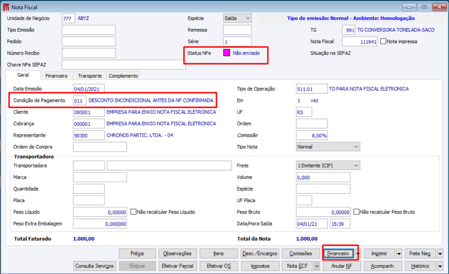Switch to the Transporte tab
This screenshot has height=274, width=449.
click(90, 76)
